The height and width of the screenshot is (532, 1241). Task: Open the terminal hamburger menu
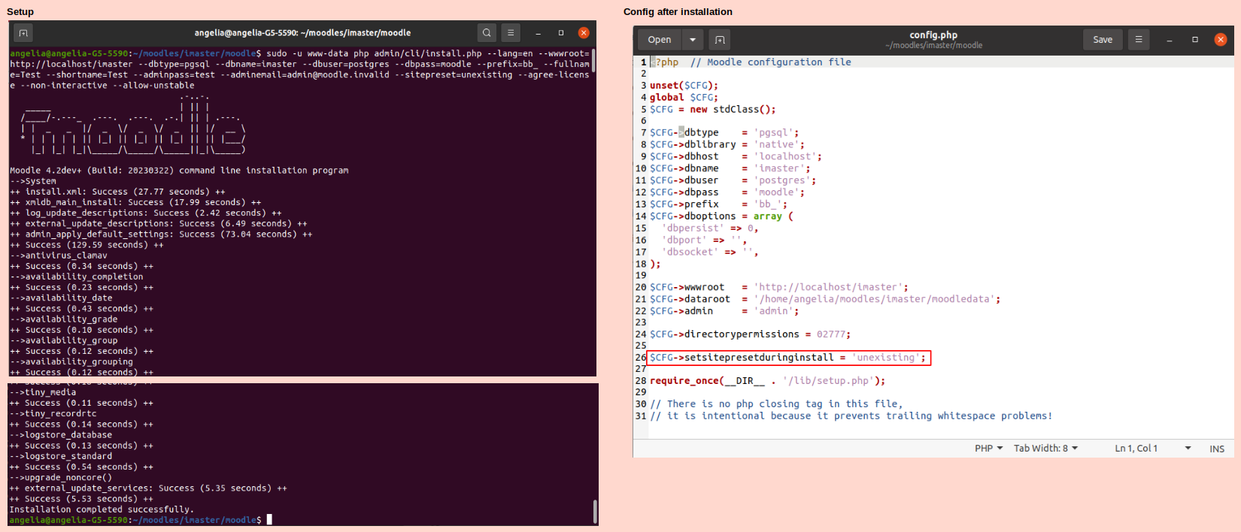pos(511,33)
